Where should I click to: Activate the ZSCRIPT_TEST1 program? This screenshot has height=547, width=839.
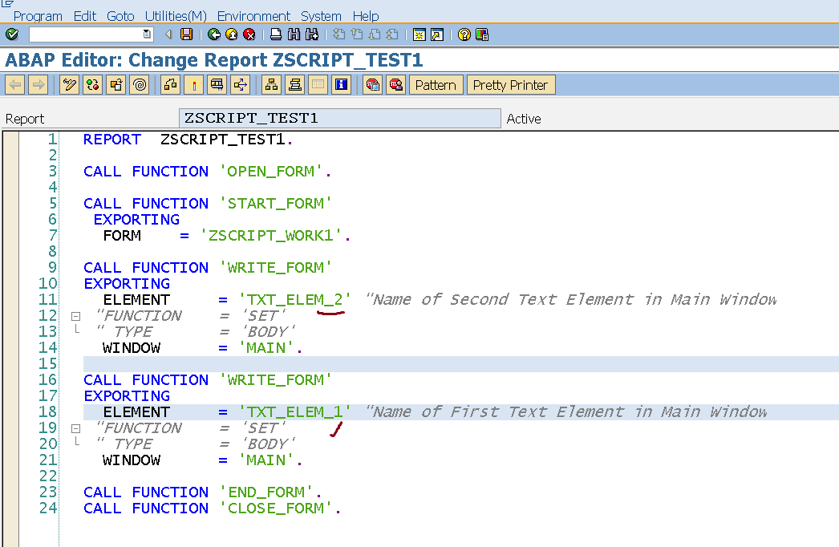click(116, 84)
